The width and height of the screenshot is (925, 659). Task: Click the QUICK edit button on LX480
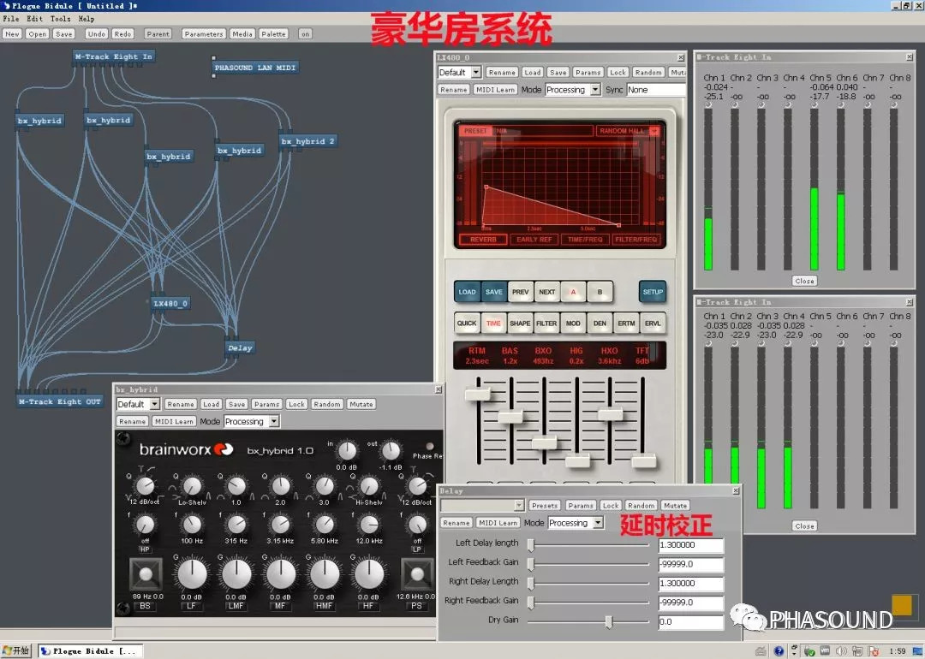coord(466,323)
